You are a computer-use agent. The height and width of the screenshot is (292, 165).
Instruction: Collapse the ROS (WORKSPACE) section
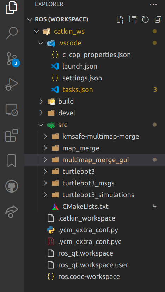pyautogui.click(x=30, y=19)
